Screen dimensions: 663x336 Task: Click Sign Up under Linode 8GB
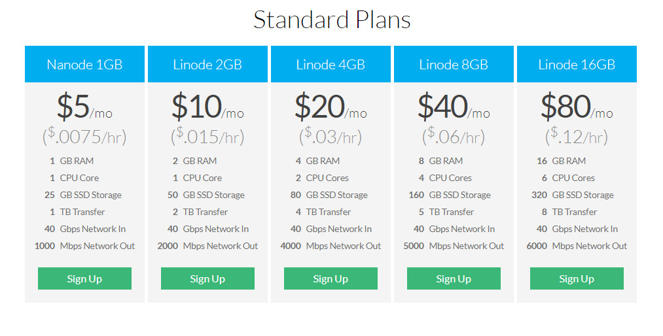pos(454,278)
